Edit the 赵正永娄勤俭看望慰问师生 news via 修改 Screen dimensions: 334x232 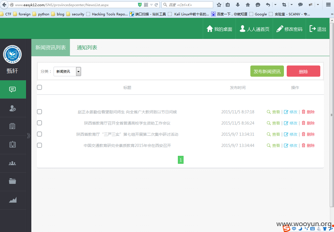(291, 112)
